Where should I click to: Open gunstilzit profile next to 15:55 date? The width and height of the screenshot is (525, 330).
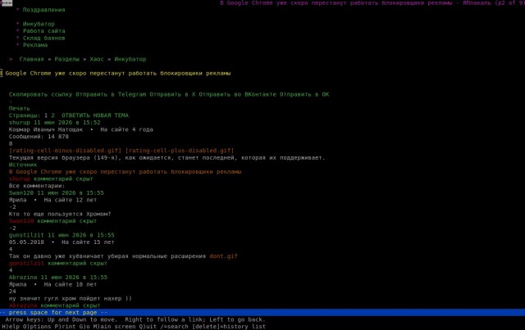[x=26, y=235]
